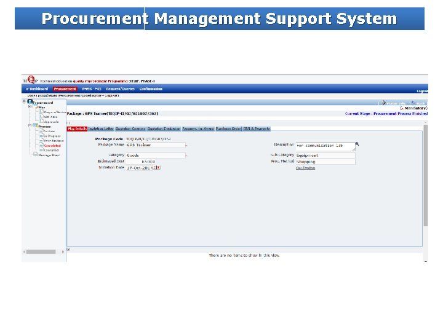Switch to the Quotation Evaluation tab
This screenshot has width=443, height=332.
pyautogui.click(x=164, y=128)
